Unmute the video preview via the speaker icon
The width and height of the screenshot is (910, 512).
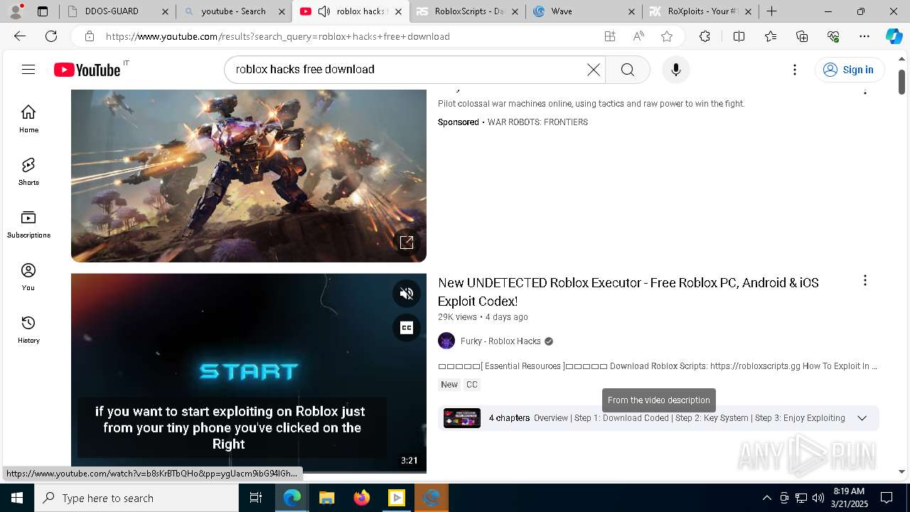[407, 293]
